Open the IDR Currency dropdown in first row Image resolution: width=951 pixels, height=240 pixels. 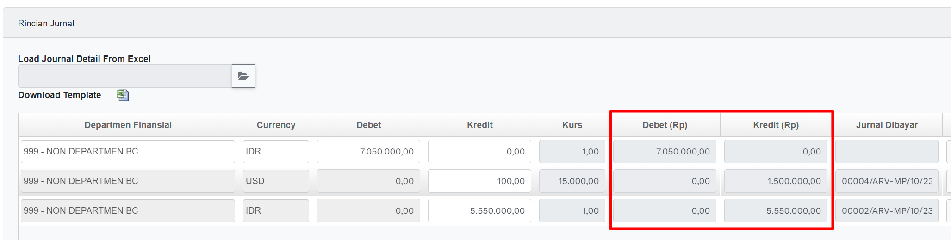pos(276,152)
